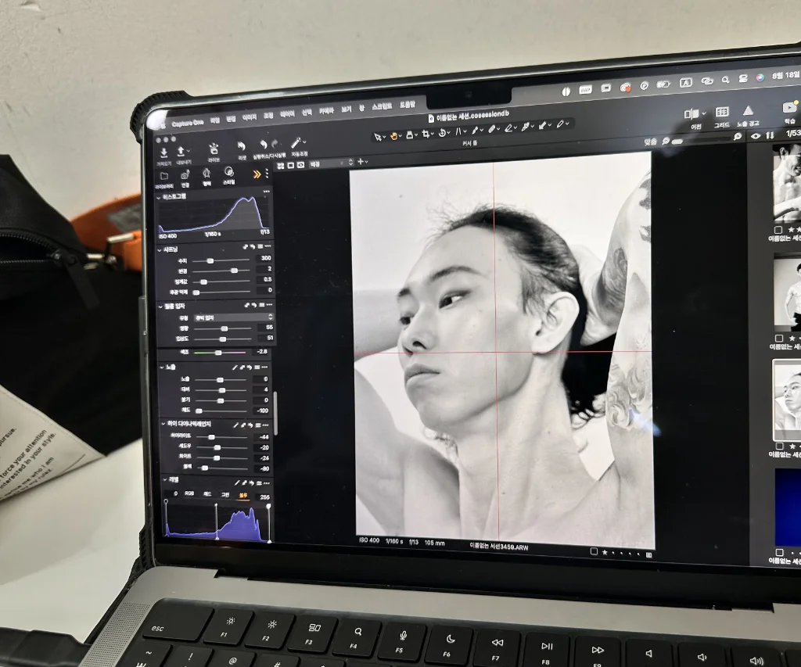
Task: Switch viewer to multi-view grid icon
Action: pos(281,167)
